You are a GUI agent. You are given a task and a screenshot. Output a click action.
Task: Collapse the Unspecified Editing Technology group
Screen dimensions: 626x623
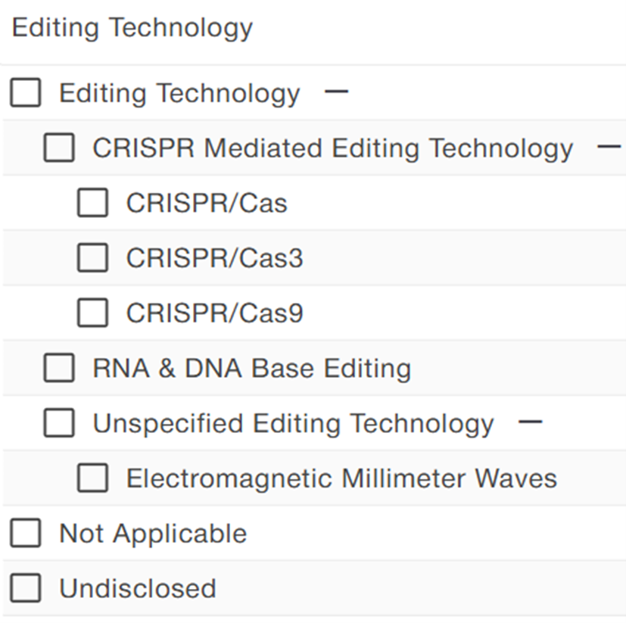(530, 423)
